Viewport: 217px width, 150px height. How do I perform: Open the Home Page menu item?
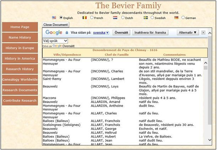click(20, 27)
